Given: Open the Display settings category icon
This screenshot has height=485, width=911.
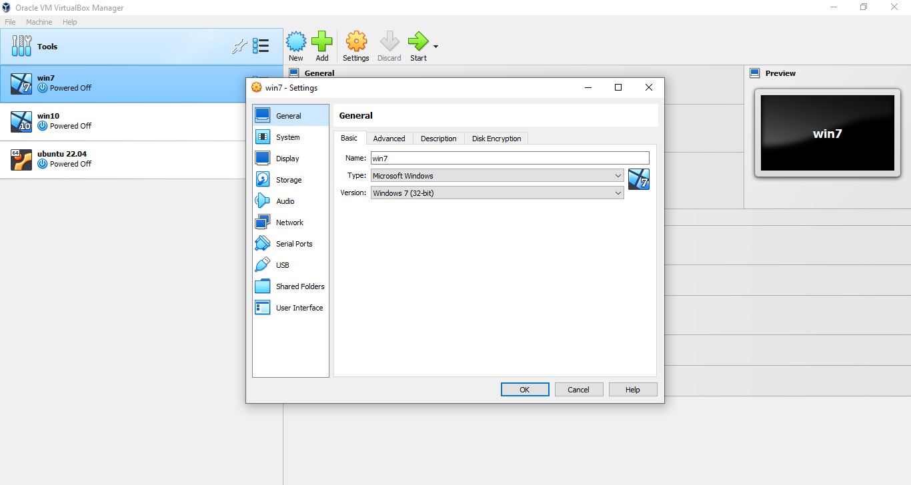Looking at the screenshot, I should pyautogui.click(x=263, y=158).
